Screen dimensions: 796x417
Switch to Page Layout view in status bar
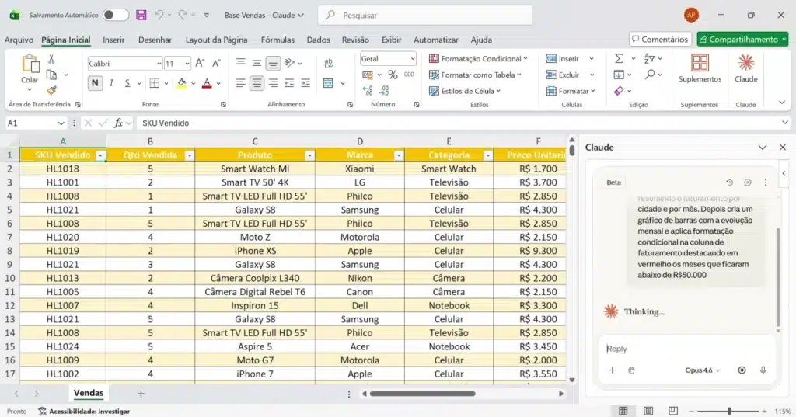click(648, 411)
